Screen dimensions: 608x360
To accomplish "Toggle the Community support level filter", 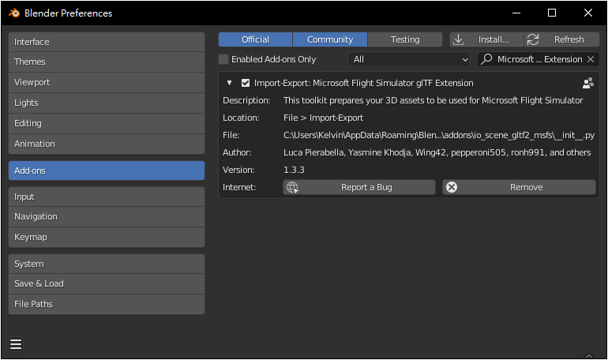I will click(x=330, y=39).
